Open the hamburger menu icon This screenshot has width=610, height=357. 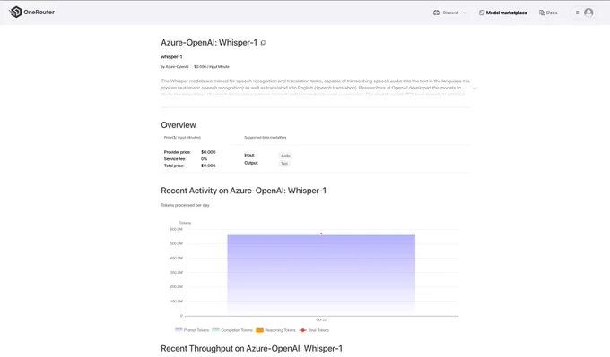(578, 13)
